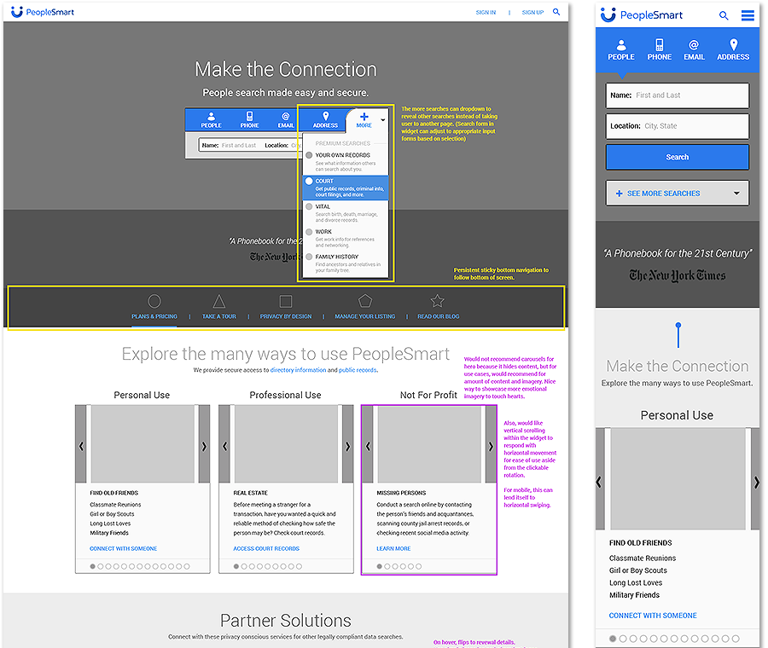This screenshot has height=648, width=768.
Task: Switch to the People search tab on desktop
Action: (211, 120)
